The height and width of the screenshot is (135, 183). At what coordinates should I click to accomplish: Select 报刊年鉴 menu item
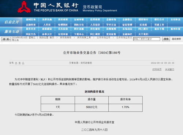pos(175,29)
